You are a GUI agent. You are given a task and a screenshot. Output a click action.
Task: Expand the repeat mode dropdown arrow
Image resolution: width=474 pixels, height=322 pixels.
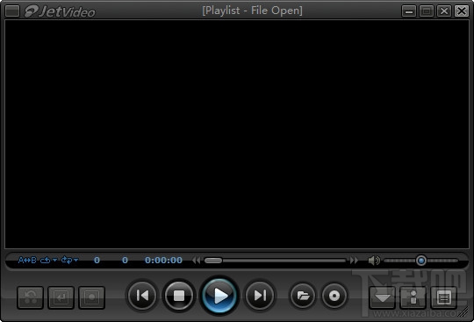click(54, 260)
